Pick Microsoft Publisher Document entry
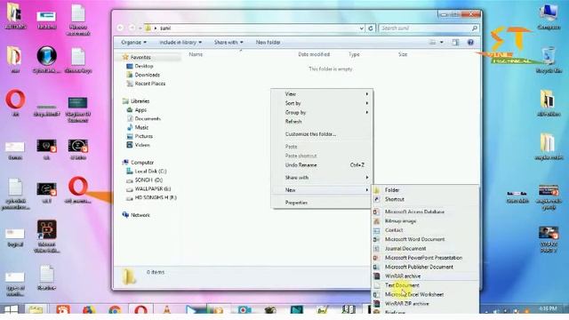Viewport: 569px width, 320px height. pos(419,267)
